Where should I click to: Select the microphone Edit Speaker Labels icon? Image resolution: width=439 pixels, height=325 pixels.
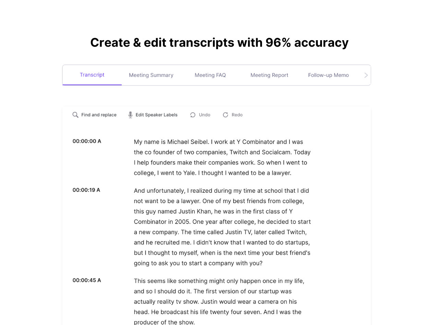[130, 115]
